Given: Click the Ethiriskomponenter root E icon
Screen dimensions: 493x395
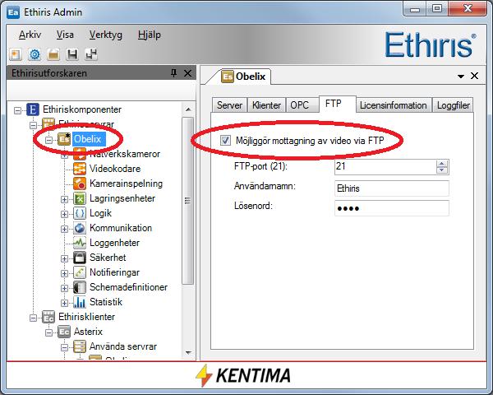Looking at the screenshot, I should coord(33,109).
